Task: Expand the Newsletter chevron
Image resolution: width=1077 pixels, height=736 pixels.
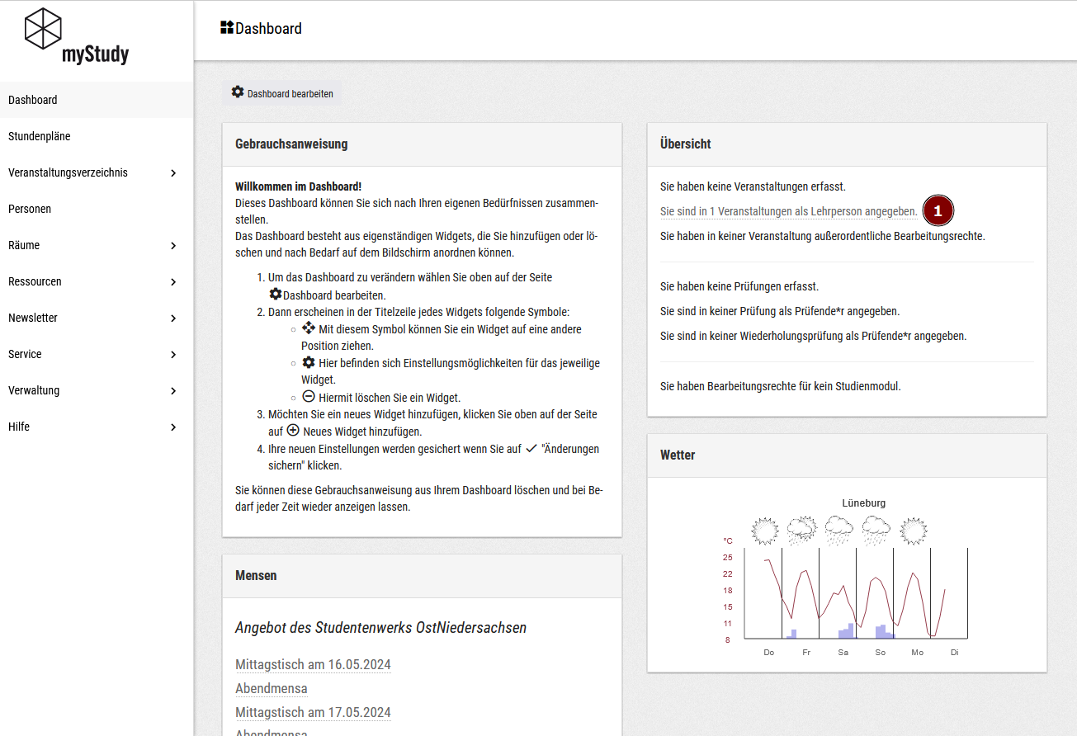Action: (x=173, y=318)
